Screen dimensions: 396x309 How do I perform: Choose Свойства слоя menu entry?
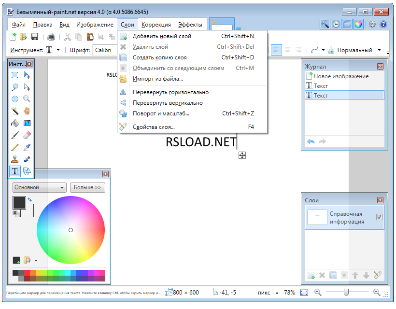tap(192, 126)
